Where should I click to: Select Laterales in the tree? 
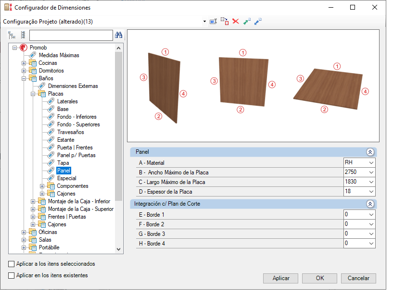click(67, 101)
